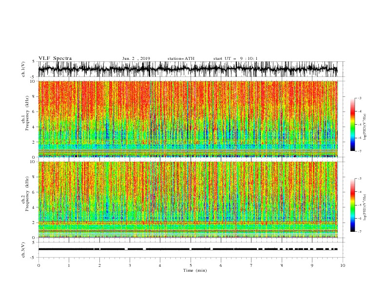The image size is (386, 298).
Task: Click the ch.1 color scale bar
Action: point(352,125)
